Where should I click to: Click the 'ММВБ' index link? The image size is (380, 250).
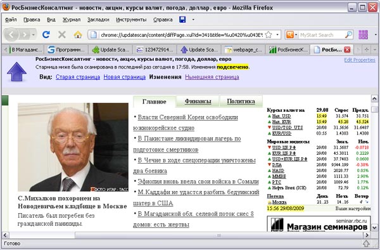tap(279, 176)
